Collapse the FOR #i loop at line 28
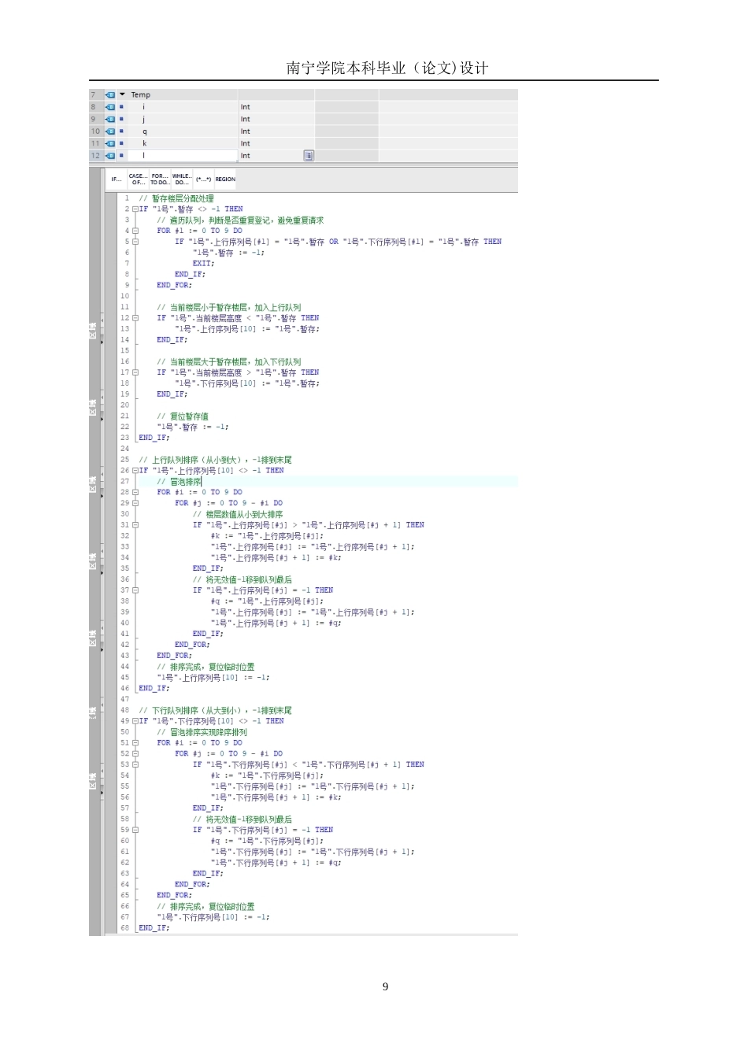Viewport: 748px width, 1058px height. 135,492
